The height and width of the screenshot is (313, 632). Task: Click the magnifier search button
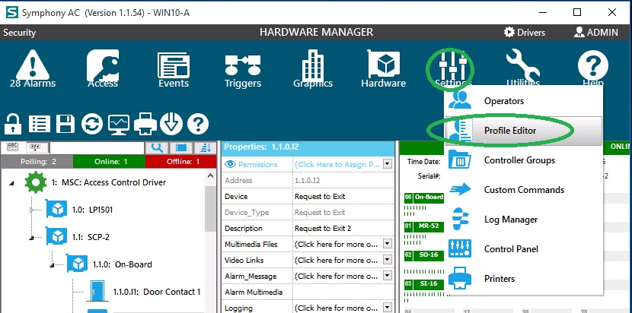point(157,147)
